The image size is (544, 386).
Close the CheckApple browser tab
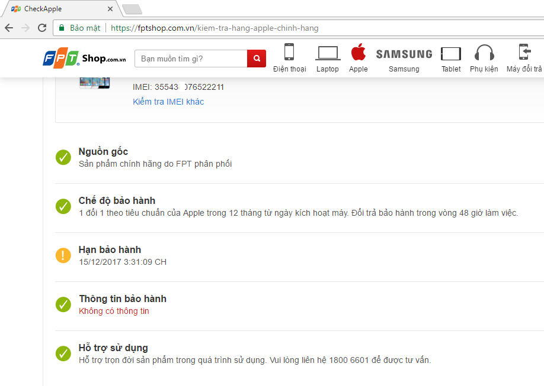click(110, 9)
